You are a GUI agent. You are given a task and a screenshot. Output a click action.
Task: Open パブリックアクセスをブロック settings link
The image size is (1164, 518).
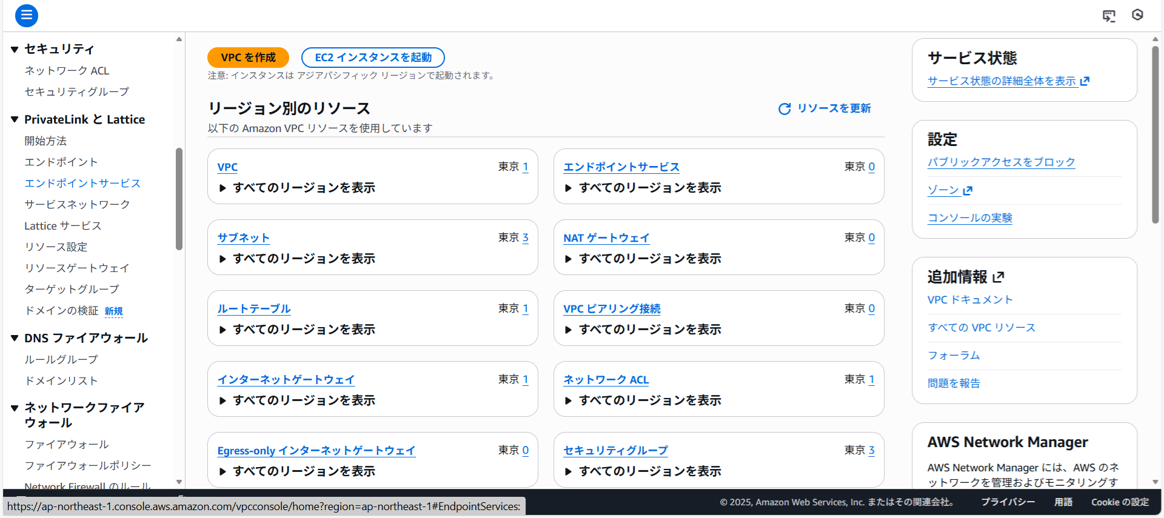[x=1001, y=162]
